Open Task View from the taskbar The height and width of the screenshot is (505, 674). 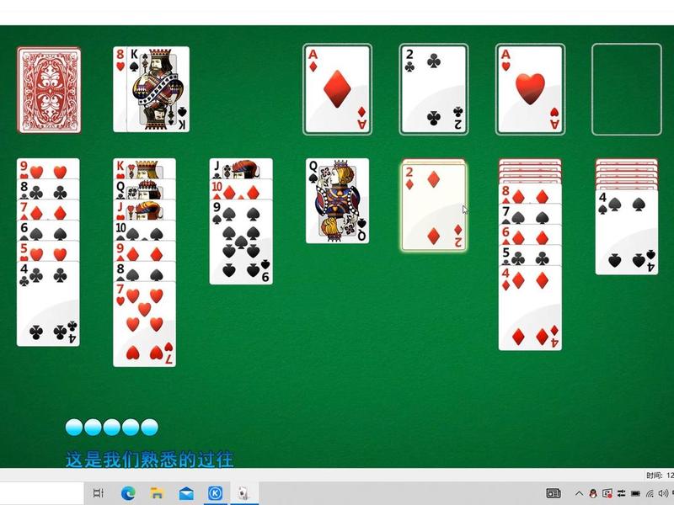click(99, 493)
